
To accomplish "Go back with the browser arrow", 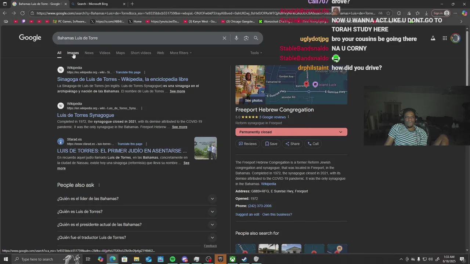I will 5,13.
